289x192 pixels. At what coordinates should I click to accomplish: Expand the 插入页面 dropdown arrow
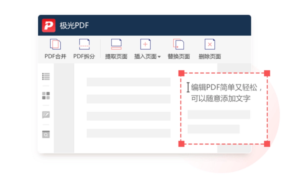160,57
